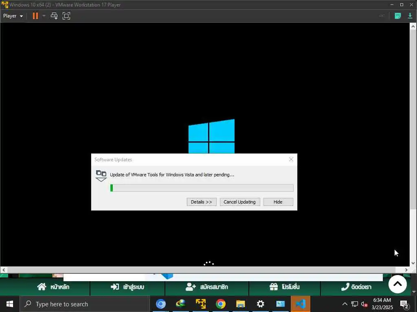Screen dimensions: 417x312
Task: Pause the virtual machine with the orange button
Action: coord(35,16)
